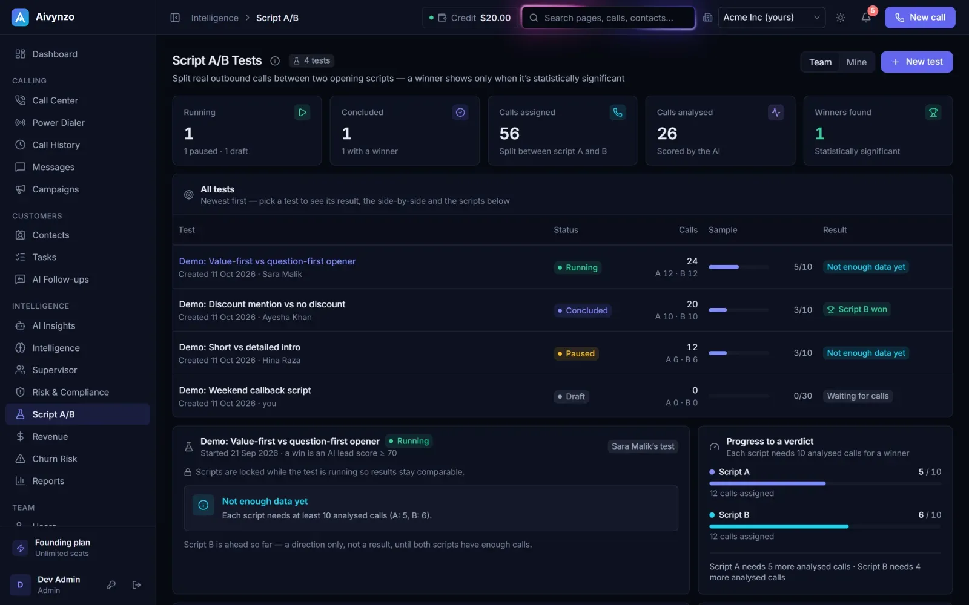This screenshot has width=969, height=605.
Task: Go to Campaigns in the sidebar
Action: 78,189
